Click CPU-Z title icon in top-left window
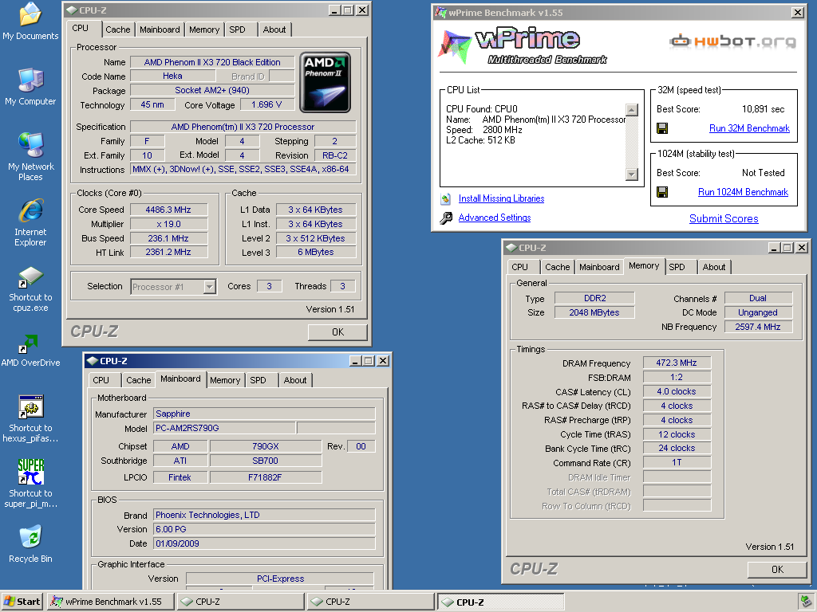This screenshot has height=612, width=817. coord(72,10)
